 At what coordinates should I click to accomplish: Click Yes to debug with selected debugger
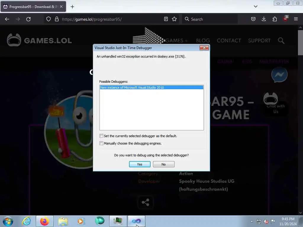tap(140, 164)
